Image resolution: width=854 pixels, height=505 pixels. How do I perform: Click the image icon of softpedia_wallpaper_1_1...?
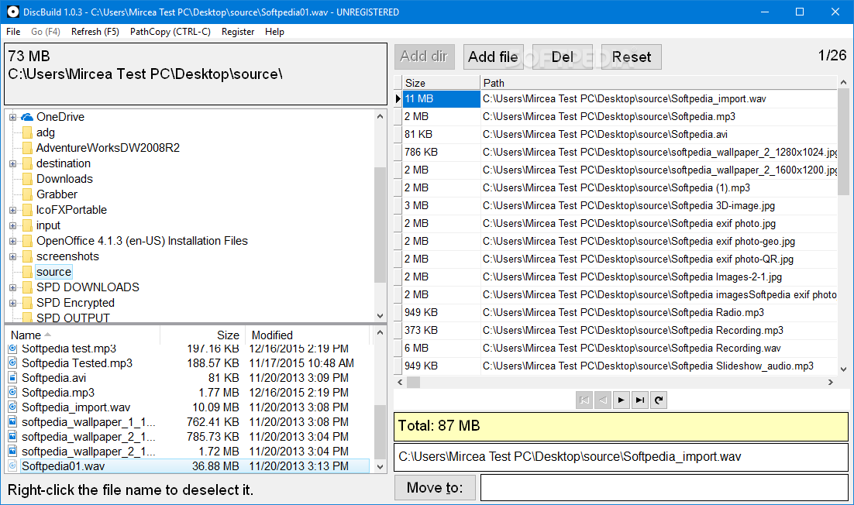[x=12, y=422]
